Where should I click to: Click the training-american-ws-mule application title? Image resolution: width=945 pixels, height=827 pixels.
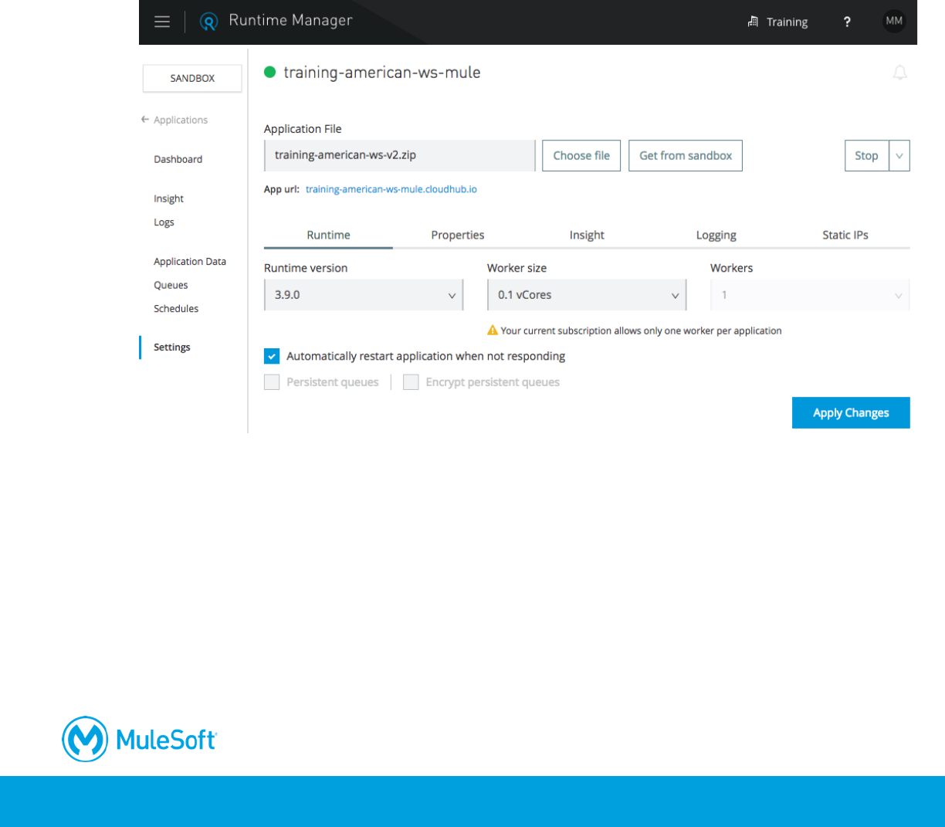(x=382, y=73)
